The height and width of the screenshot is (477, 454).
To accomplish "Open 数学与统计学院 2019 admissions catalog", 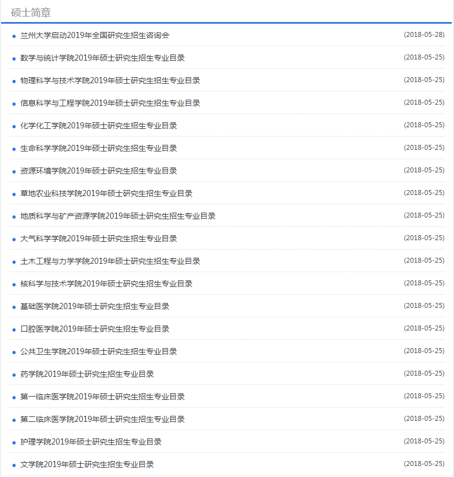I will [102, 58].
